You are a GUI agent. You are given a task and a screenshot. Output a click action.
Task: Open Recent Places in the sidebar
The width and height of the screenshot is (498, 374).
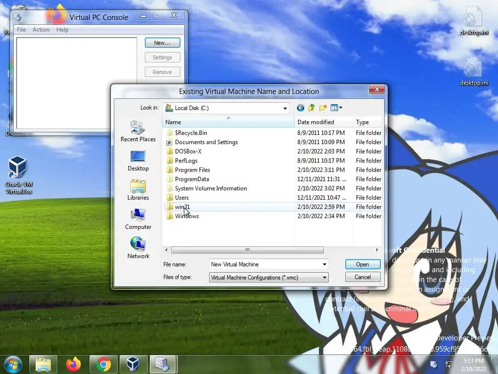138,131
